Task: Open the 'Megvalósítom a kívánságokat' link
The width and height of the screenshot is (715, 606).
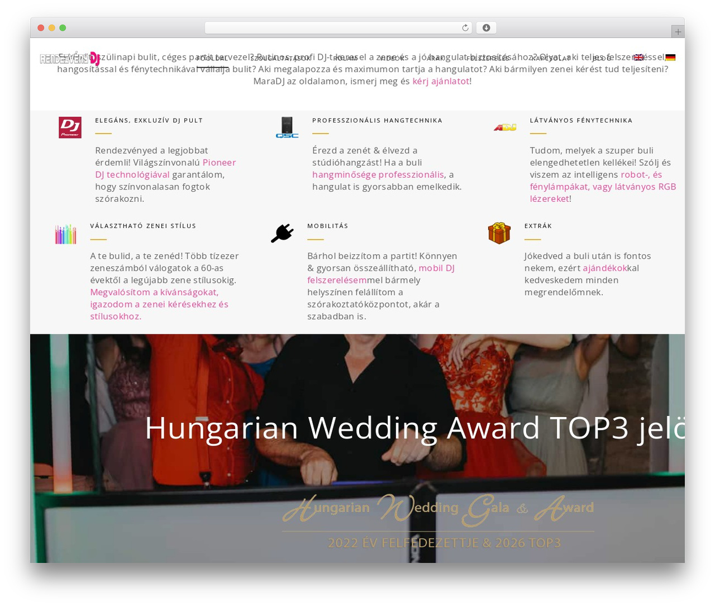Action: 159,304
